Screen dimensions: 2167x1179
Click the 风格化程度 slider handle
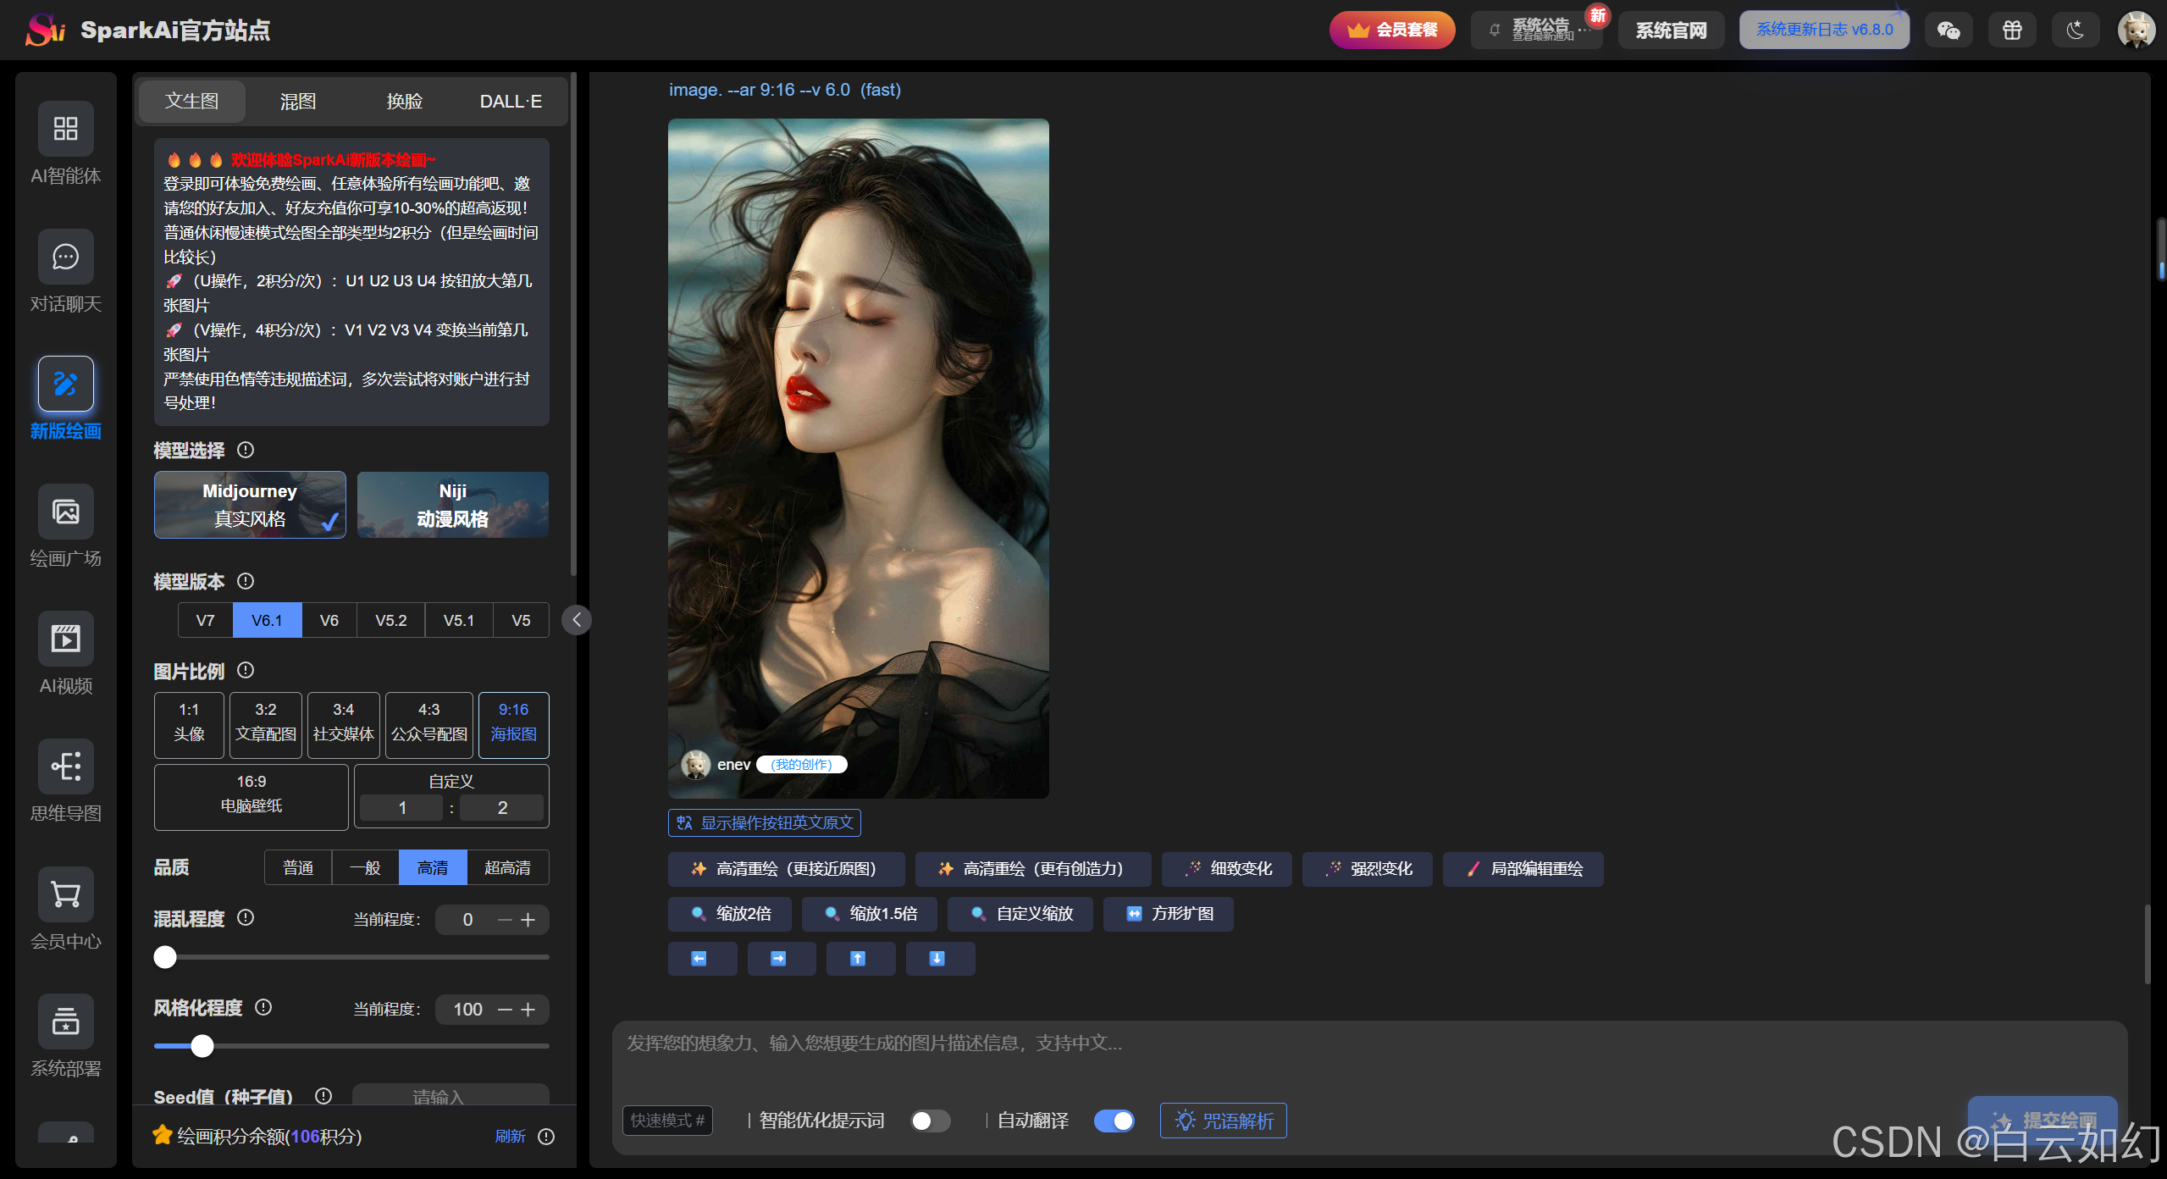(202, 1046)
